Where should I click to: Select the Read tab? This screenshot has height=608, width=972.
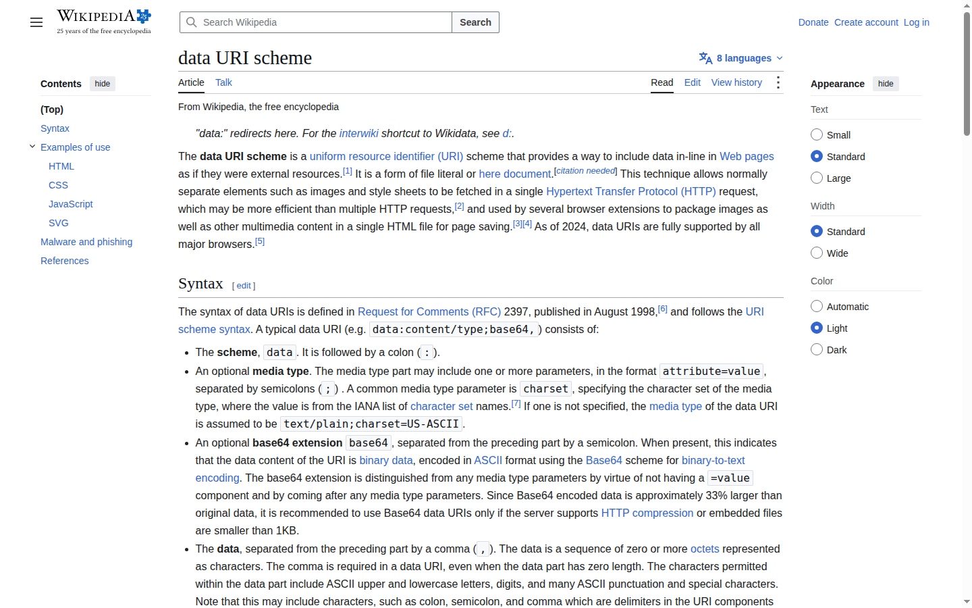pyautogui.click(x=662, y=82)
